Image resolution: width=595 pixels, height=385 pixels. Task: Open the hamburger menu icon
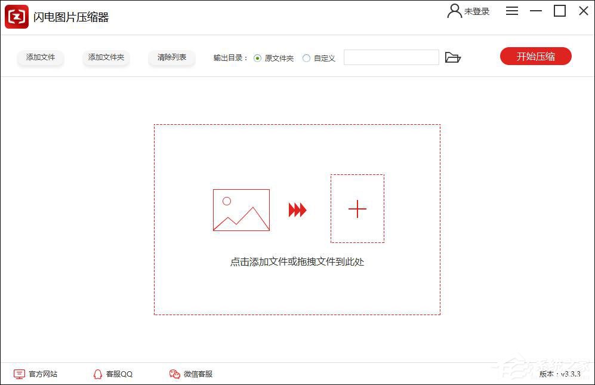(511, 11)
